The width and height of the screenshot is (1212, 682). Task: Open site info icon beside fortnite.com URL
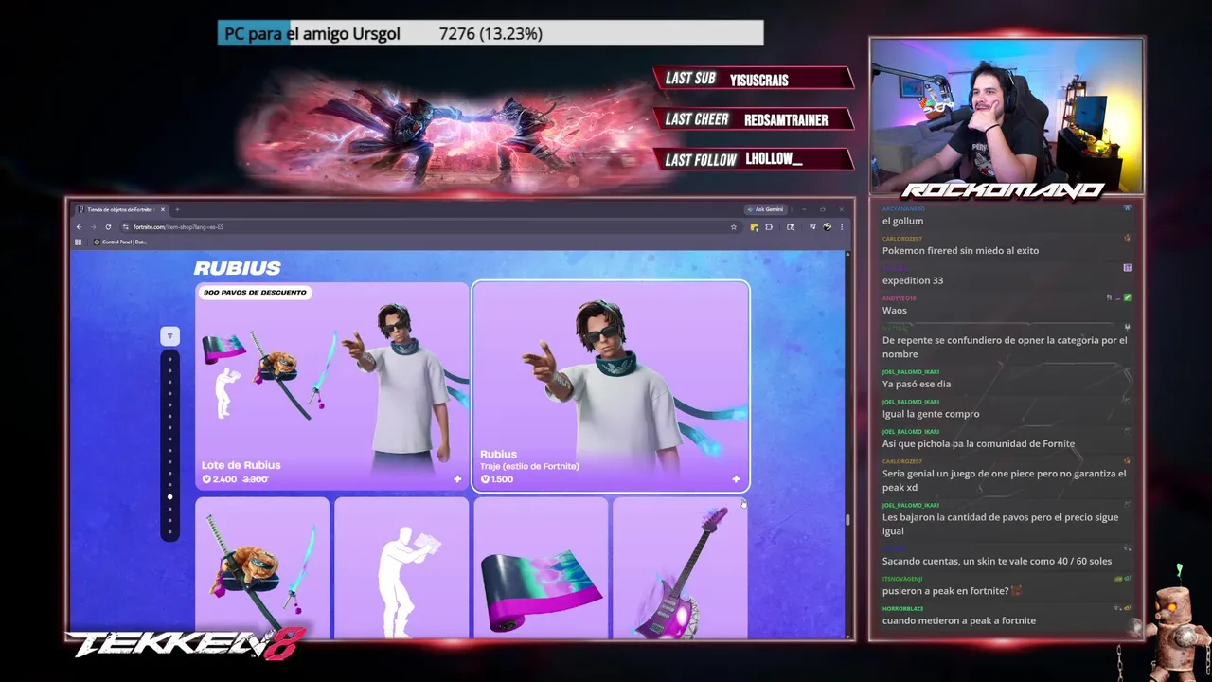click(x=125, y=227)
